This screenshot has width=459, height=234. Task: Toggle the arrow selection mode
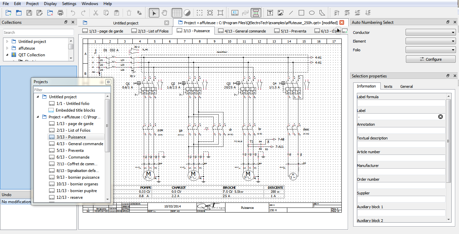click(x=154, y=13)
